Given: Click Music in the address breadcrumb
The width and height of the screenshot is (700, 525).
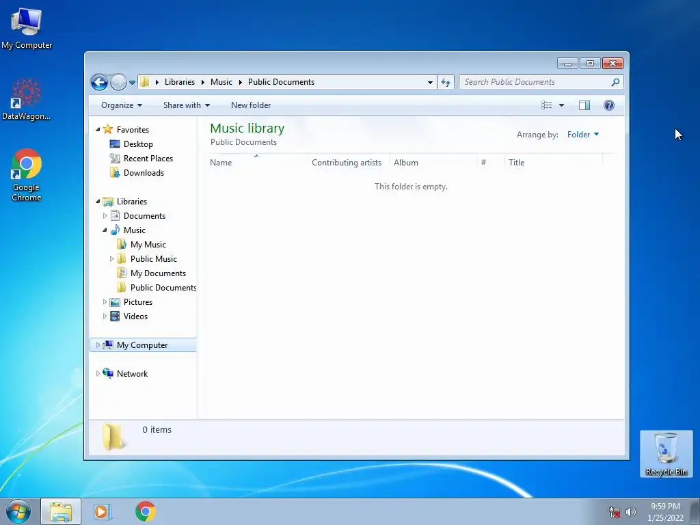Looking at the screenshot, I should [221, 82].
